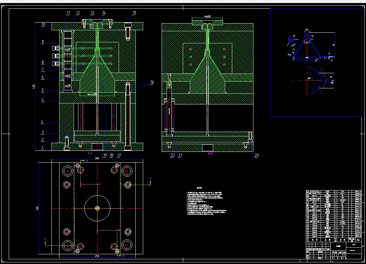Click part balloon number 8
Image resolution: width=366 pixels, height=264 pixels.
pyautogui.click(x=42, y=62)
